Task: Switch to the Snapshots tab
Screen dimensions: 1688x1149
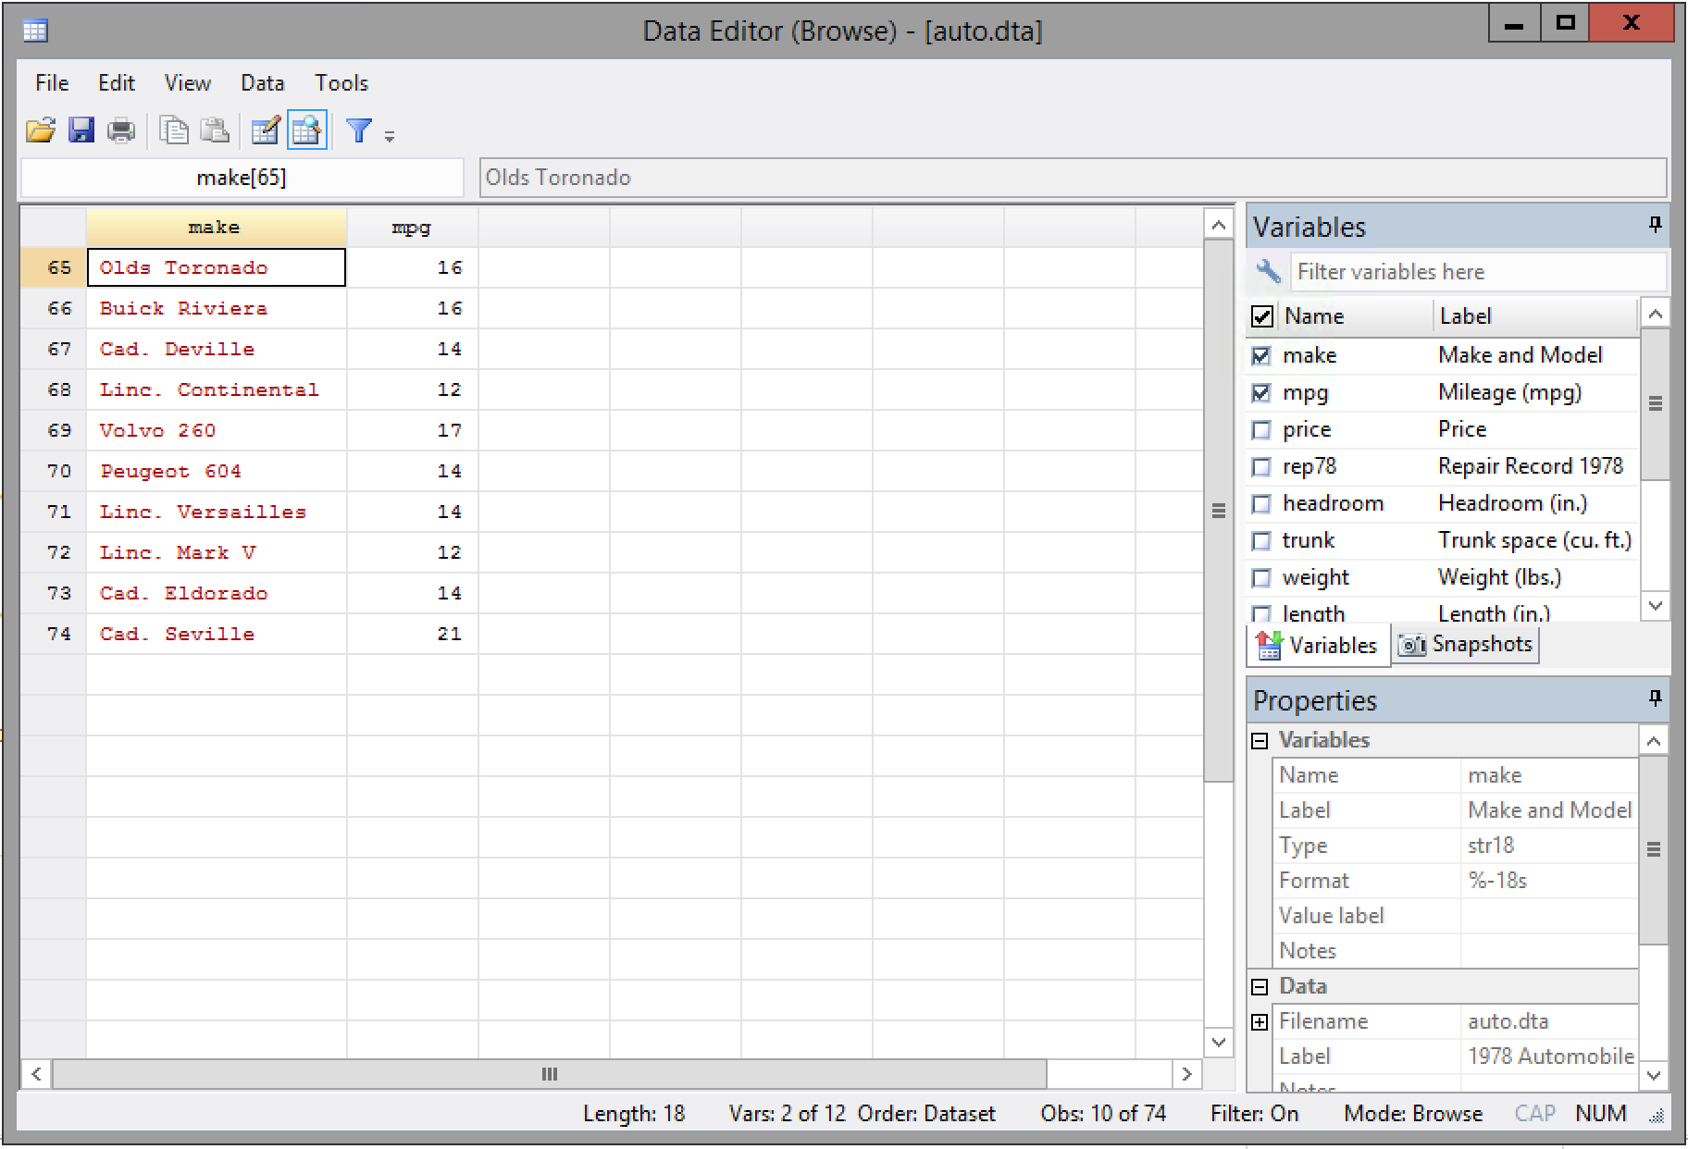Action: click(x=1466, y=644)
